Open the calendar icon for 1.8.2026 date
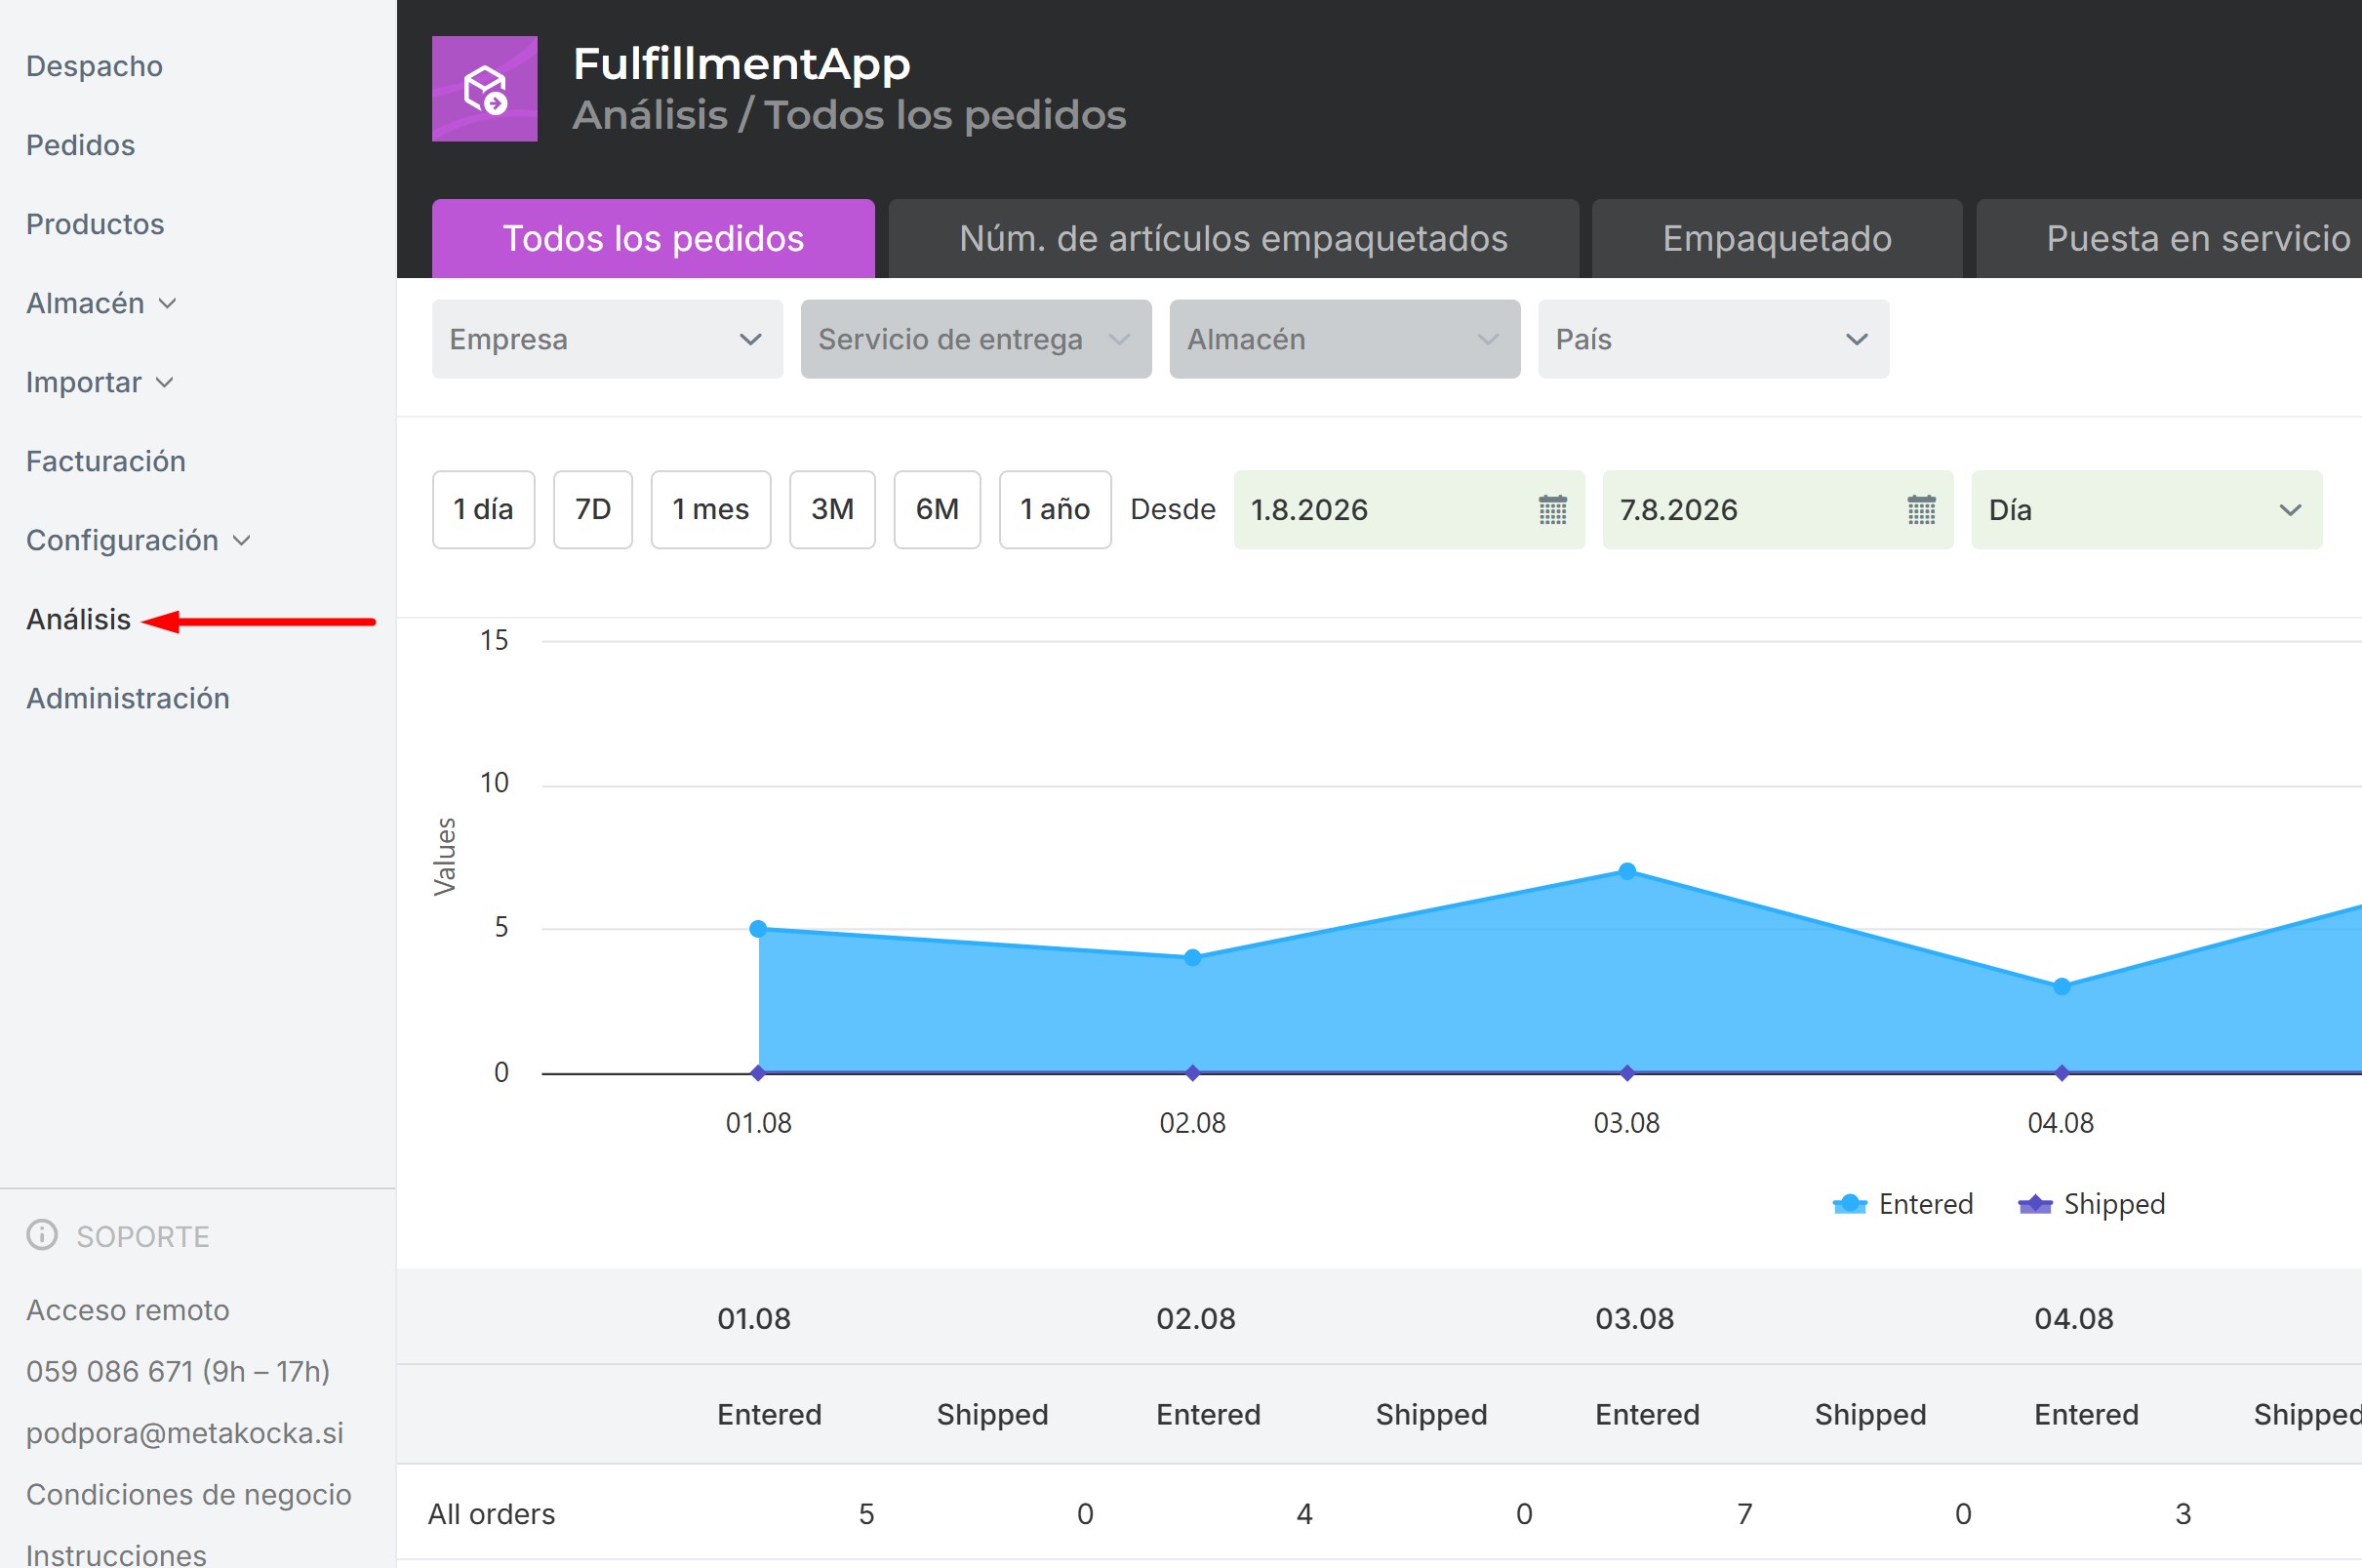This screenshot has height=1568, width=2362. pyautogui.click(x=1552, y=510)
